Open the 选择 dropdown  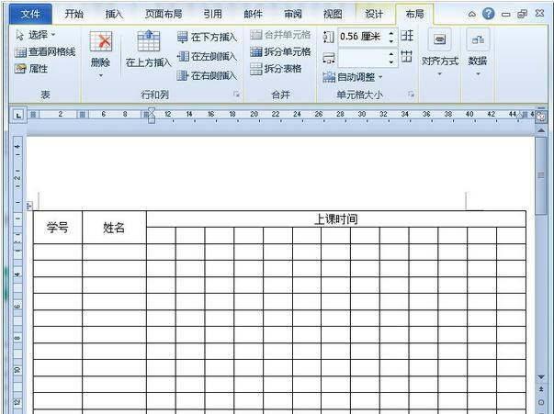click(x=36, y=35)
